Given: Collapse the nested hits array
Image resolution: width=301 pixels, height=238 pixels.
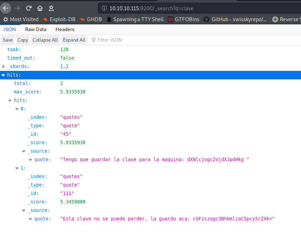Looking at the screenshot, I should [10, 100].
